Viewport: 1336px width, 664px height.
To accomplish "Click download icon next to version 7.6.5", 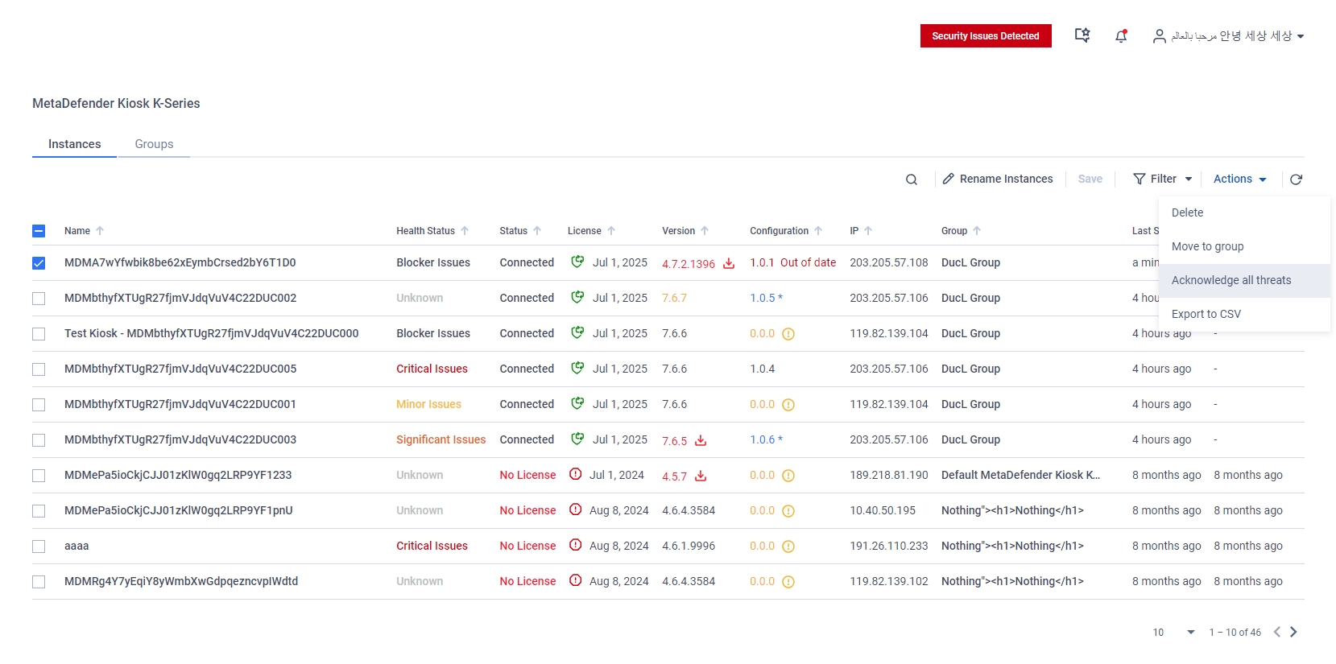I will [701, 440].
